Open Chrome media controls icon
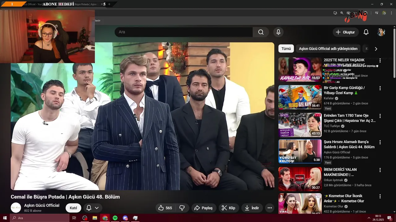 377,13
